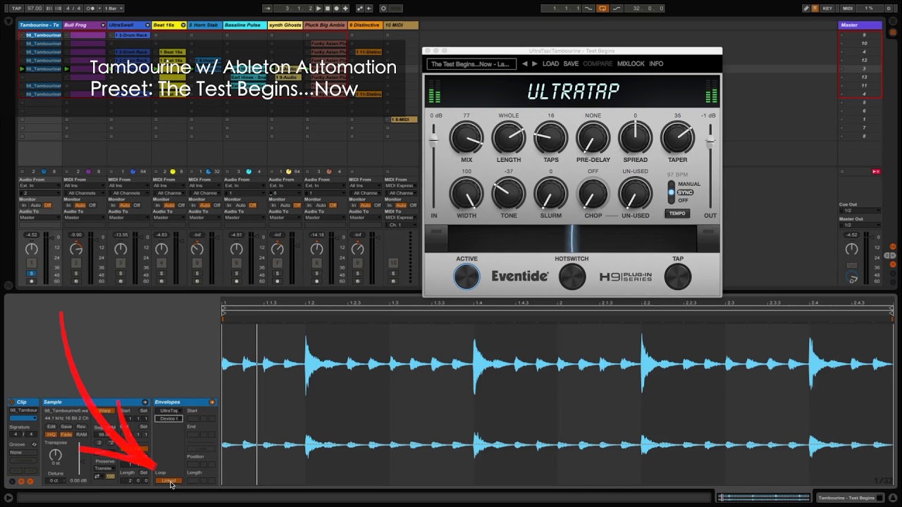Click the groove hot-swap icon
Viewport: 902px width, 507px height.
click(x=33, y=444)
